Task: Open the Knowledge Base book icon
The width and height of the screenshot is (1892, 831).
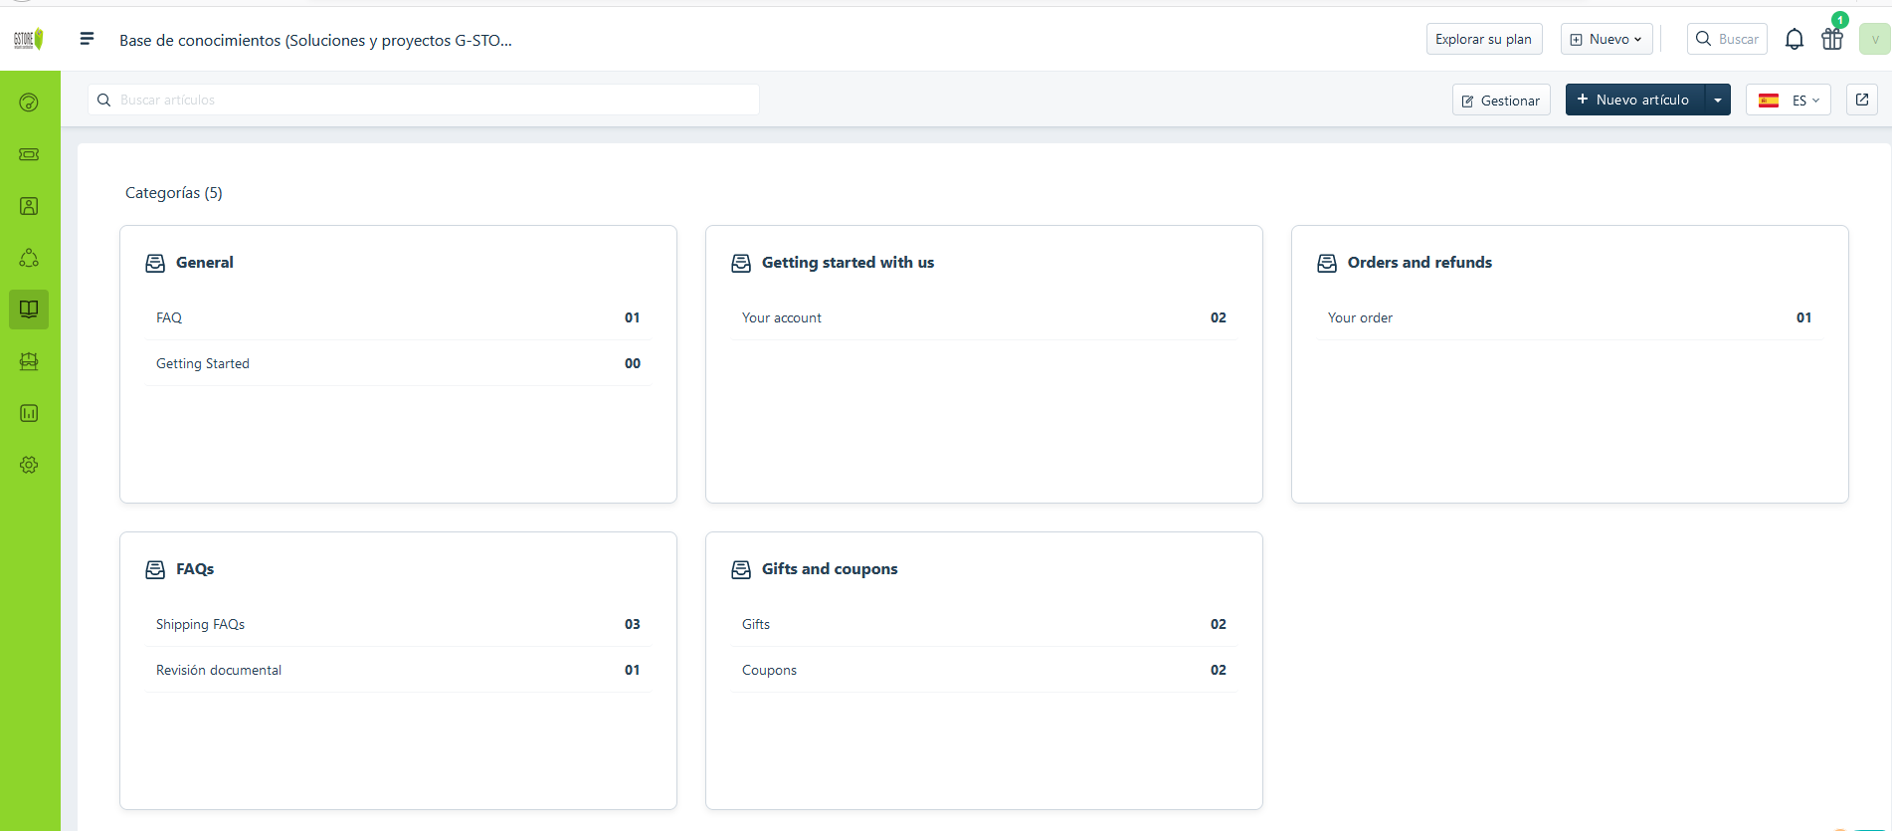Action: coord(29,310)
